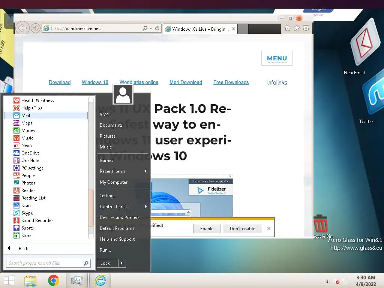Expand the Recent Items submenu arrow
The image size is (384, 288).
pyautogui.click(x=146, y=171)
